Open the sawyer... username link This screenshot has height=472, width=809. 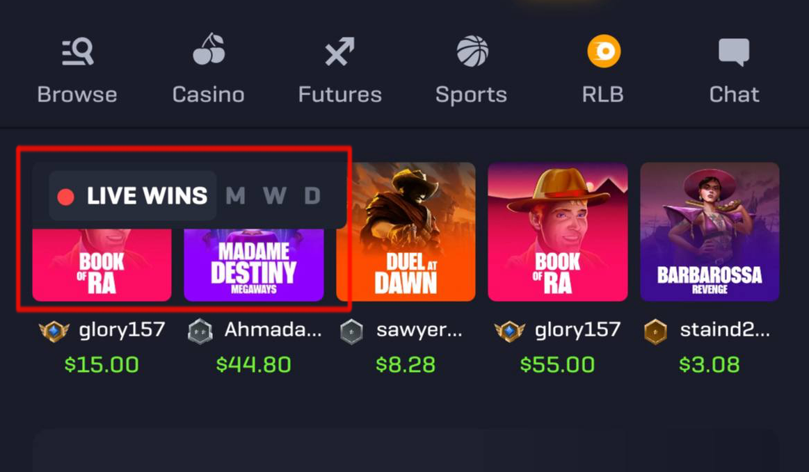click(419, 331)
